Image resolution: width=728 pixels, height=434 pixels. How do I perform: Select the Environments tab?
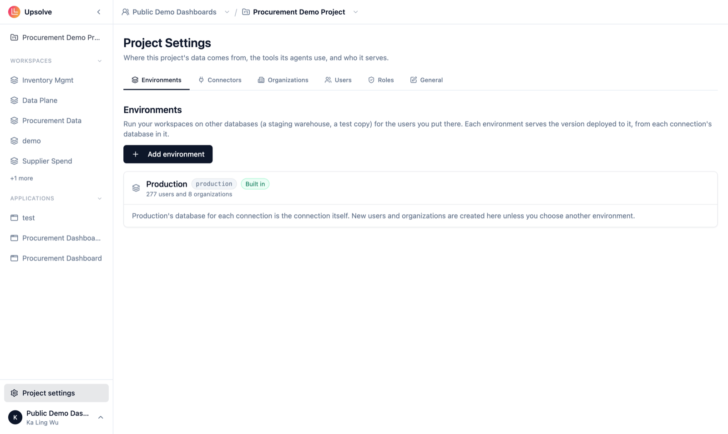(157, 80)
